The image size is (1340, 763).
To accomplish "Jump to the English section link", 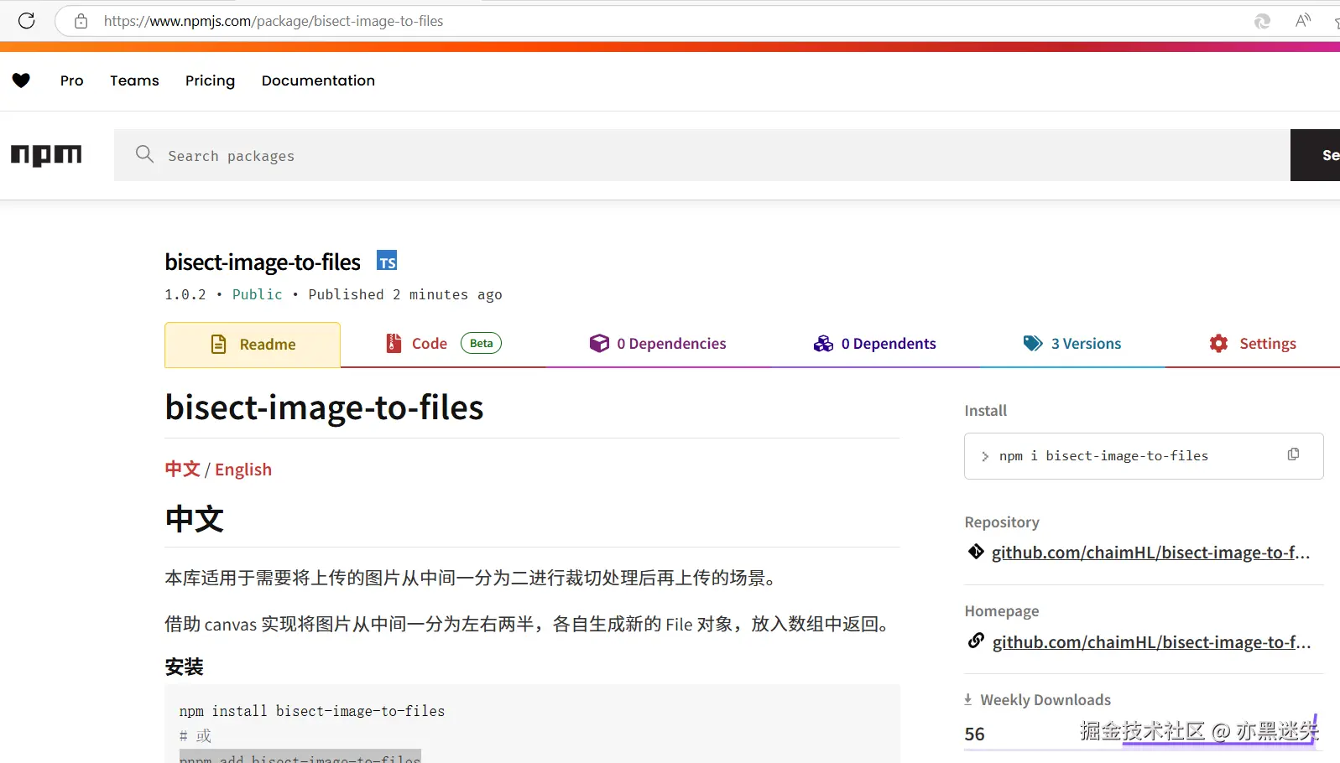I will coord(243,470).
